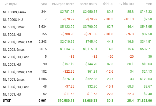Sort by the Рейк column header

coord(148,4)
